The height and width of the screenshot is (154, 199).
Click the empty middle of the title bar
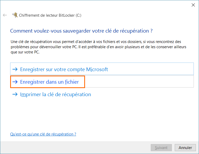(104, 5)
